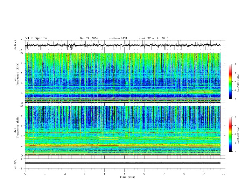This screenshot has height=195, width=252.
Task: Click the ch.2 frequency tick label "6"
Action: pyautogui.click(x=22, y=126)
